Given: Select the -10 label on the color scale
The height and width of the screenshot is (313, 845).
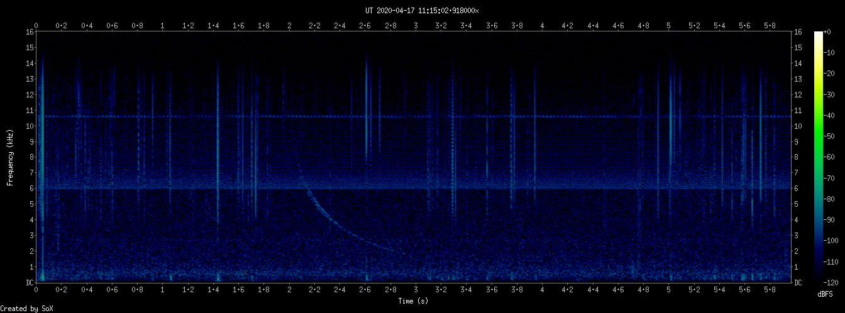Looking at the screenshot, I should pos(829,53).
